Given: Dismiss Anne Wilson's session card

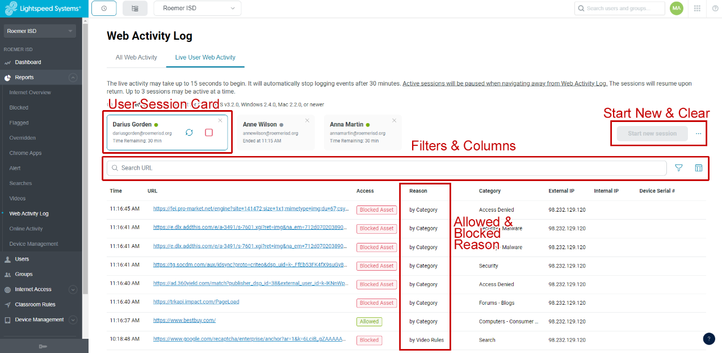Looking at the screenshot, I should tap(307, 120).
